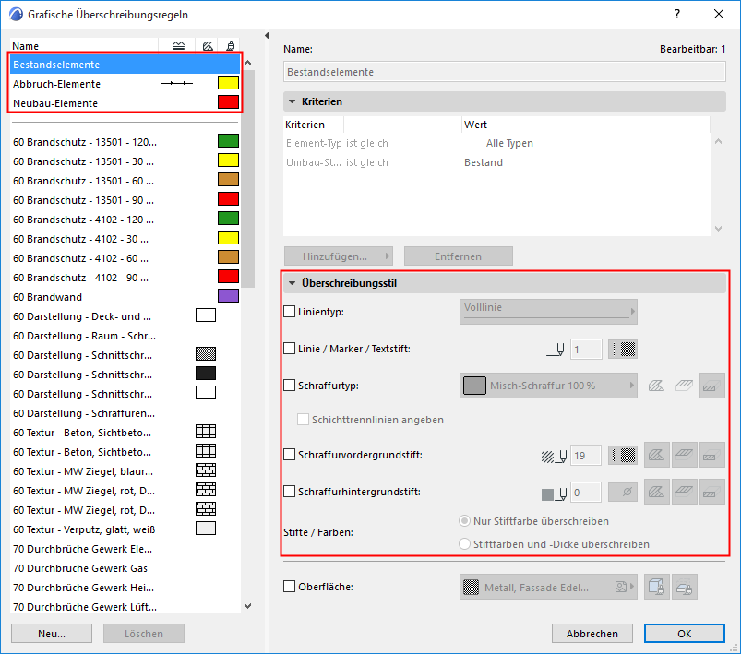Image resolution: width=741 pixels, height=654 pixels.
Task: Click the Linie / Marker pen icon
Action: pos(556,350)
